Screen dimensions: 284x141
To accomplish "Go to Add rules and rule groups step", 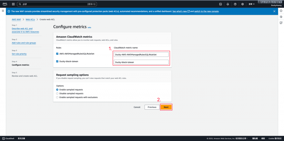I will point(24,43).
